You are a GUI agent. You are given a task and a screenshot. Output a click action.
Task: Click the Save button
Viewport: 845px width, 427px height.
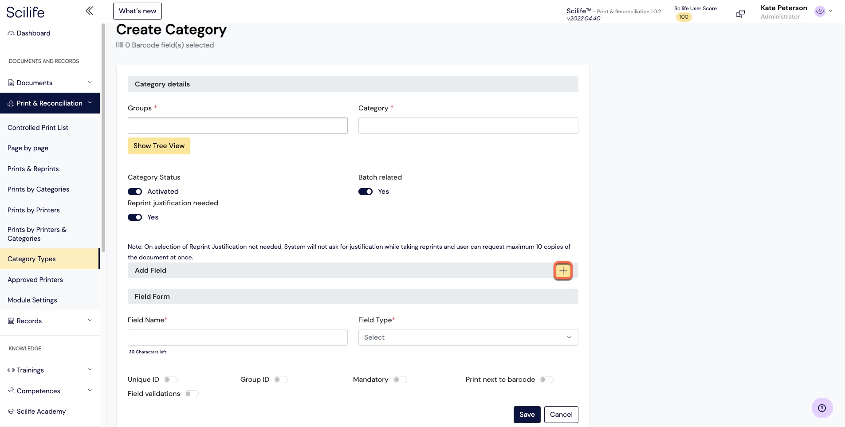point(527,415)
